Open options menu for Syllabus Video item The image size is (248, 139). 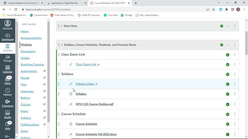(235, 84)
